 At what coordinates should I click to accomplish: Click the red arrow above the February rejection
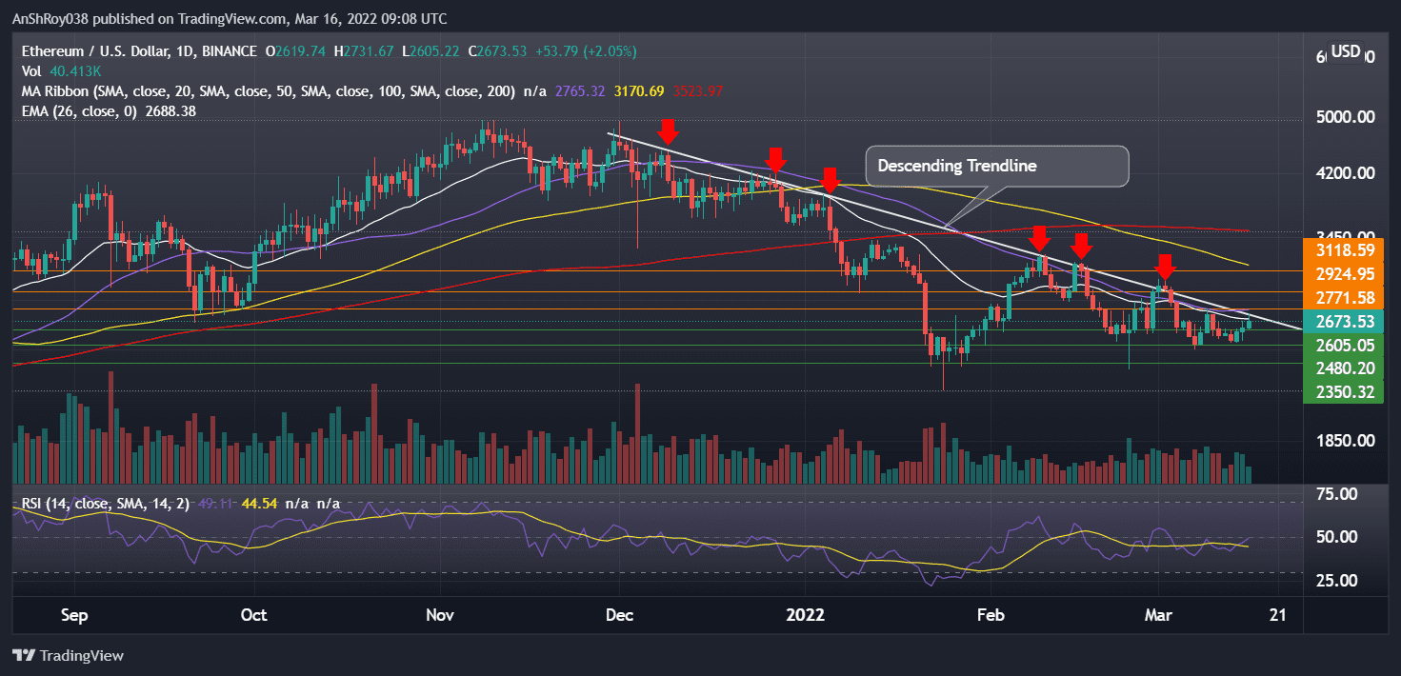coord(1039,238)
